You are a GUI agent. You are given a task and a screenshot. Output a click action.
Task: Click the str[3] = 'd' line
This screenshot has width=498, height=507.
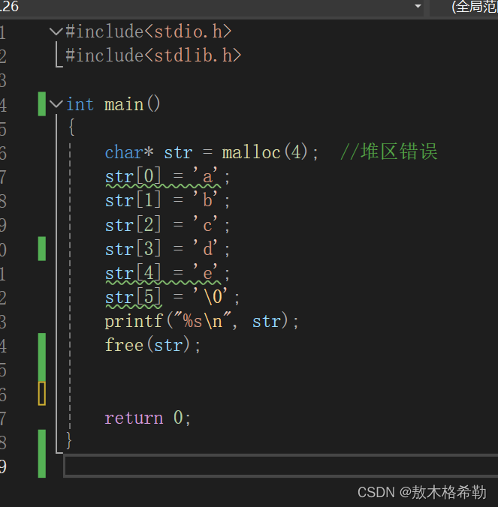click(x=168, y=249)
